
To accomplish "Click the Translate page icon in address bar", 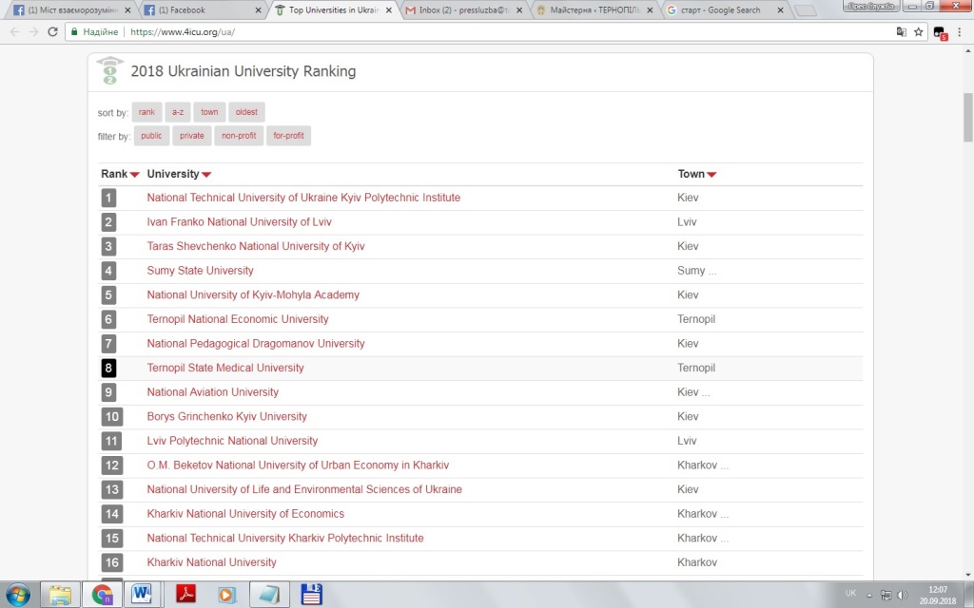I will point(901,31).
